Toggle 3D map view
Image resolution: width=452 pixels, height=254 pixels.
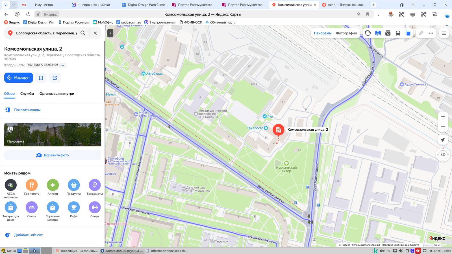point(443,154)
